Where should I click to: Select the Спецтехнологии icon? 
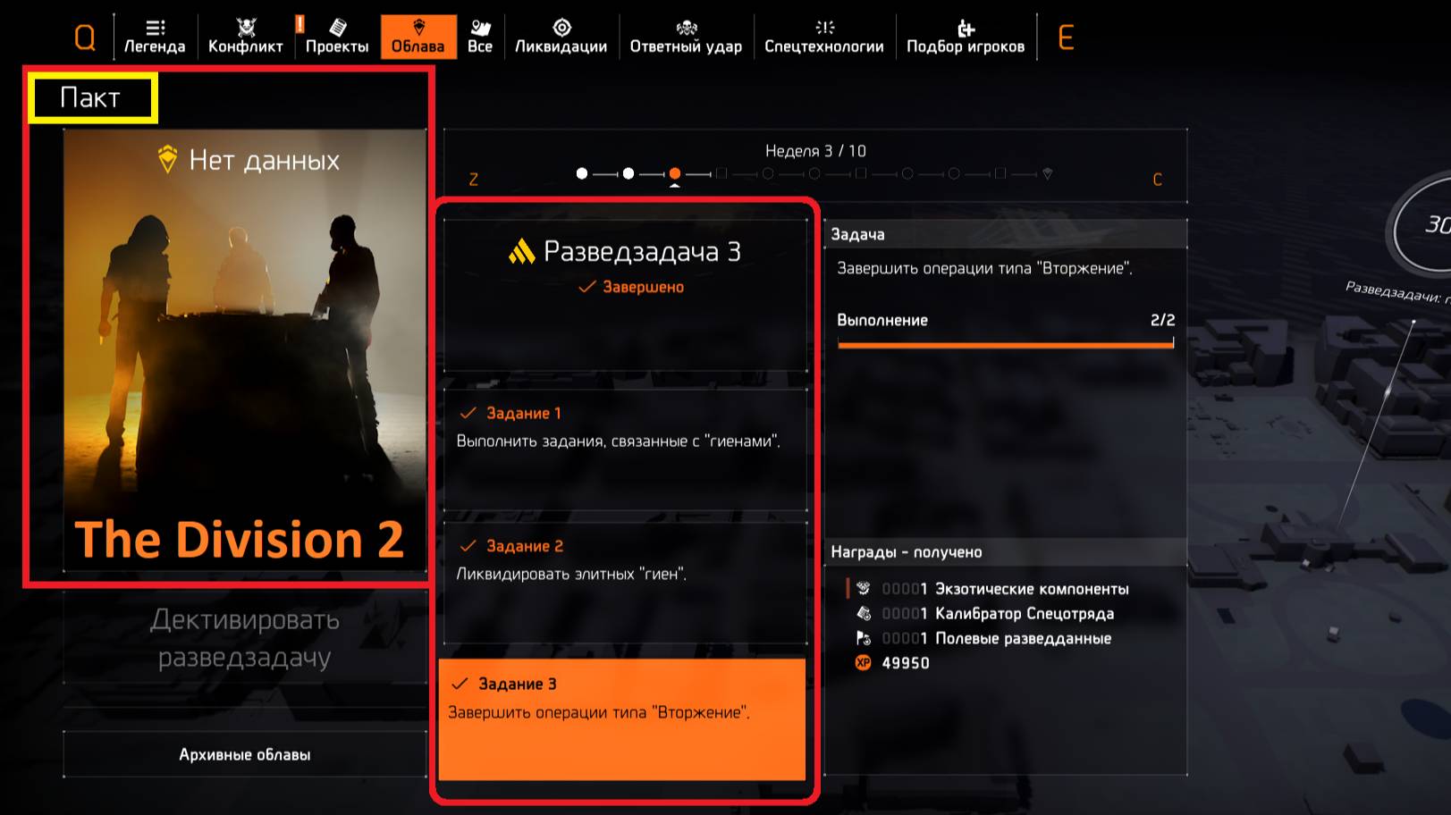[x=823, y=26]
